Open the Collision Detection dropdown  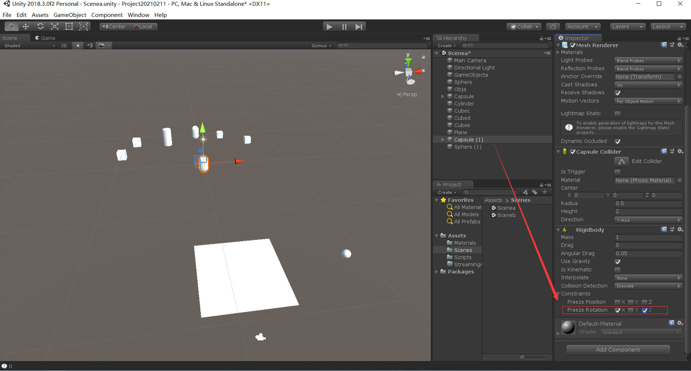tap(648, 286)
